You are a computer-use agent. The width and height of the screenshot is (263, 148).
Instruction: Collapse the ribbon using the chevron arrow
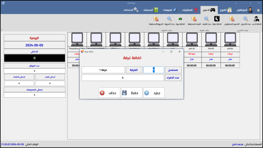2,29
